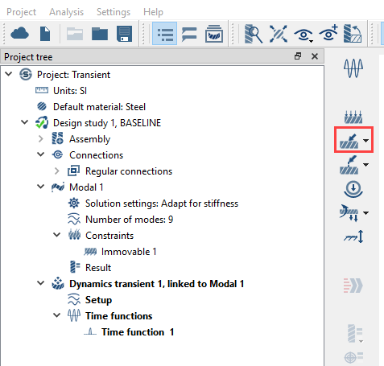Add gravity load via circled arrow icon

tap(353, 189)
